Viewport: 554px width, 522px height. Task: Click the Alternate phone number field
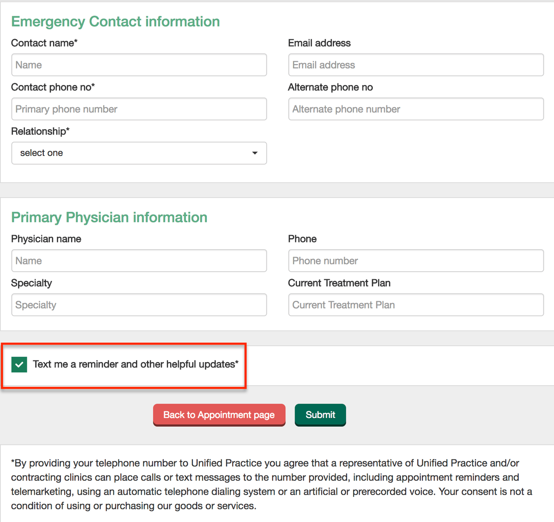[415, 109]
